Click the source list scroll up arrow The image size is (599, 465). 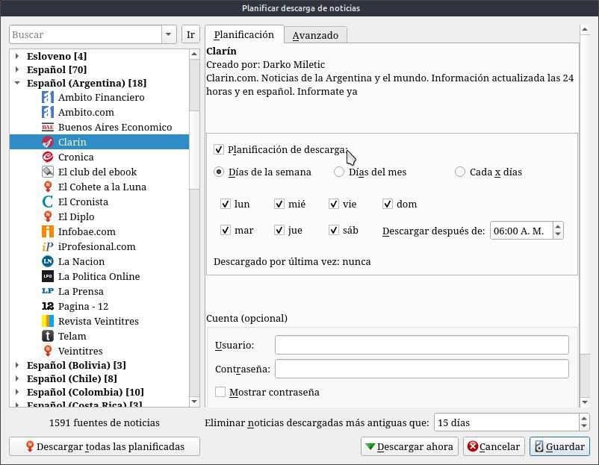tap(194, 54)
